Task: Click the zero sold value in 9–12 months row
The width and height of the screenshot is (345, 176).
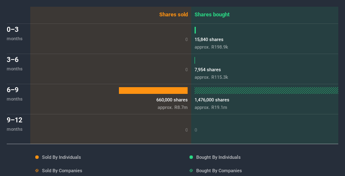Action: [186, 130]
